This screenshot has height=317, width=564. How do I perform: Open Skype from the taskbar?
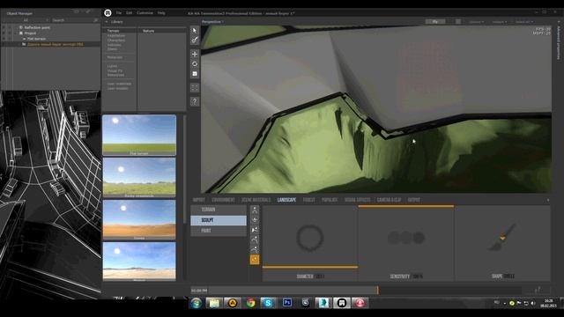tap(268, 303)
